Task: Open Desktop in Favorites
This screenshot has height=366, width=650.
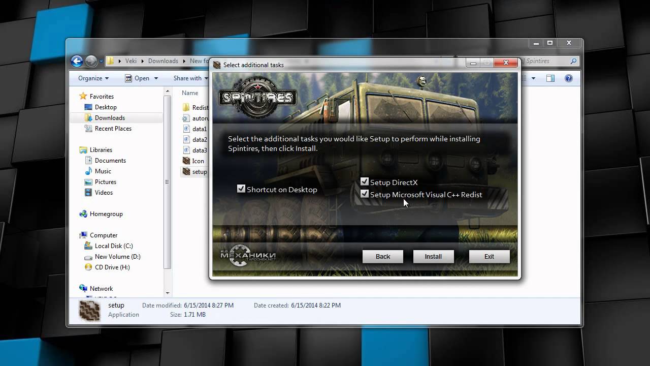Action: (106, 107)
